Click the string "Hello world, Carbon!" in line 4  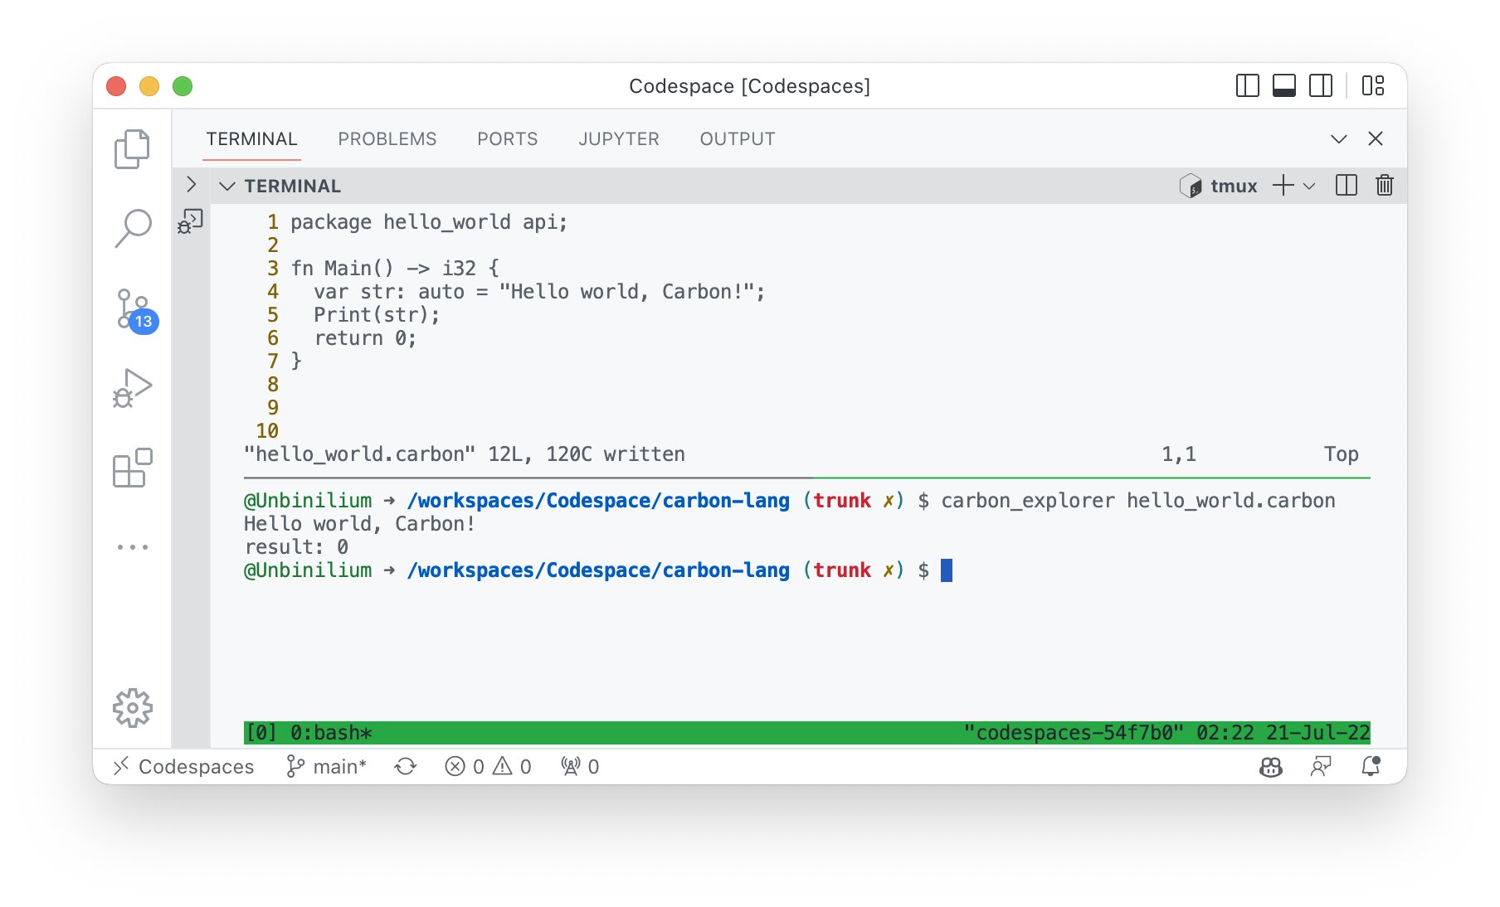[x=626, y=292]
